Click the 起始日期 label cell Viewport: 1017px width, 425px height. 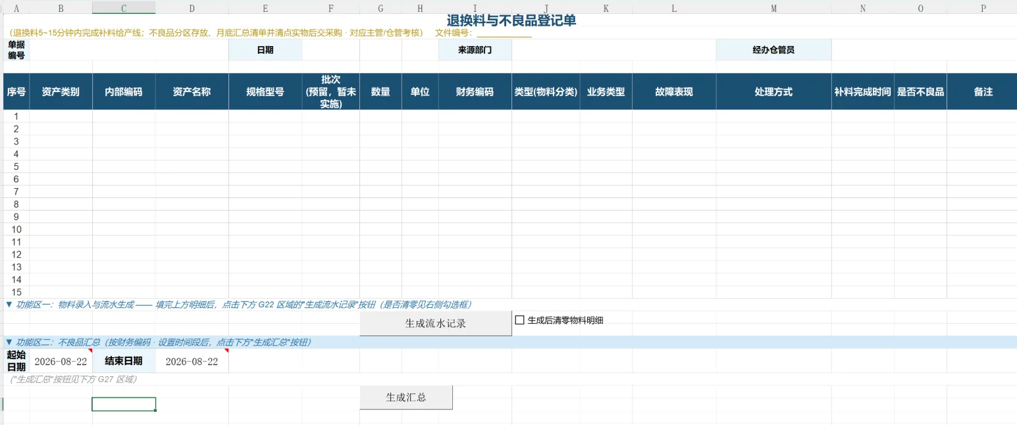(16, 361)
